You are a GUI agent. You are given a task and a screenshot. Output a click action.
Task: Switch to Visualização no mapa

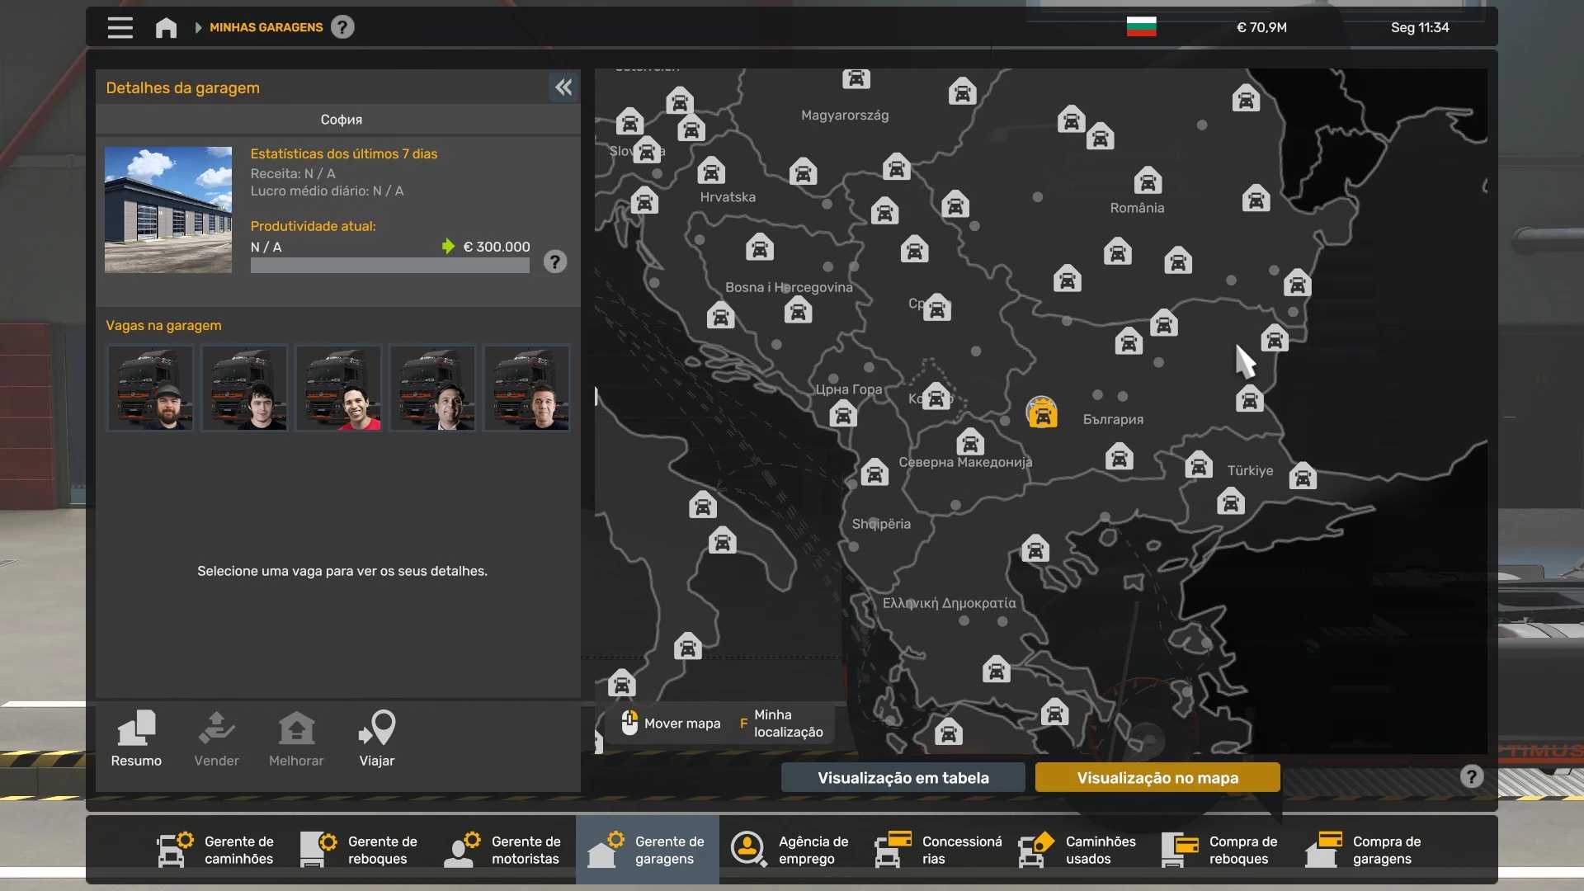click(1157, 778)
